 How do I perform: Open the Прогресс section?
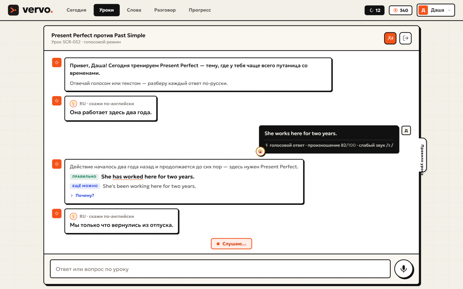200,10
